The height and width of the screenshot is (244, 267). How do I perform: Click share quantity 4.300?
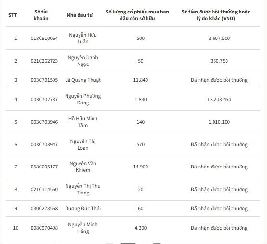click(141, 228)
